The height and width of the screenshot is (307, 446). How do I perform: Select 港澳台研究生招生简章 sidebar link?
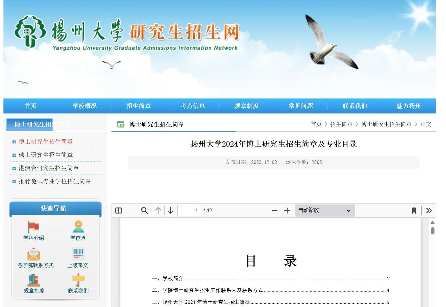(x=49, y=168)
